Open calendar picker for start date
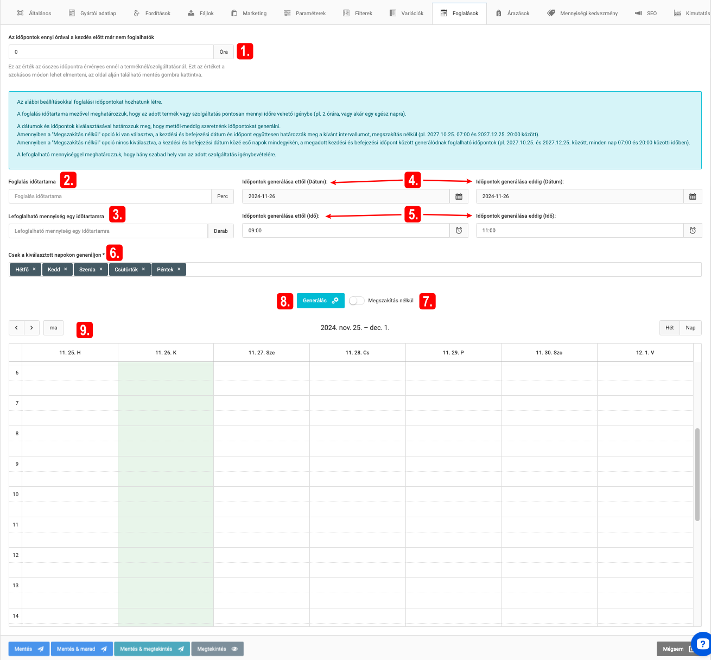 click(459, 196)
